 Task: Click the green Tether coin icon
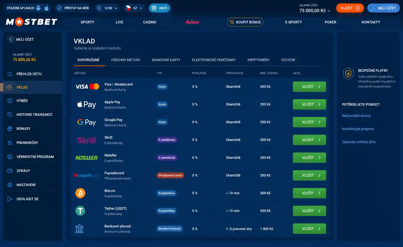point(80,211)
